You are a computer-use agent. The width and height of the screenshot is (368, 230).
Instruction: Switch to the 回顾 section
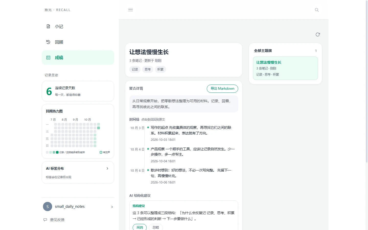point(78,42)
